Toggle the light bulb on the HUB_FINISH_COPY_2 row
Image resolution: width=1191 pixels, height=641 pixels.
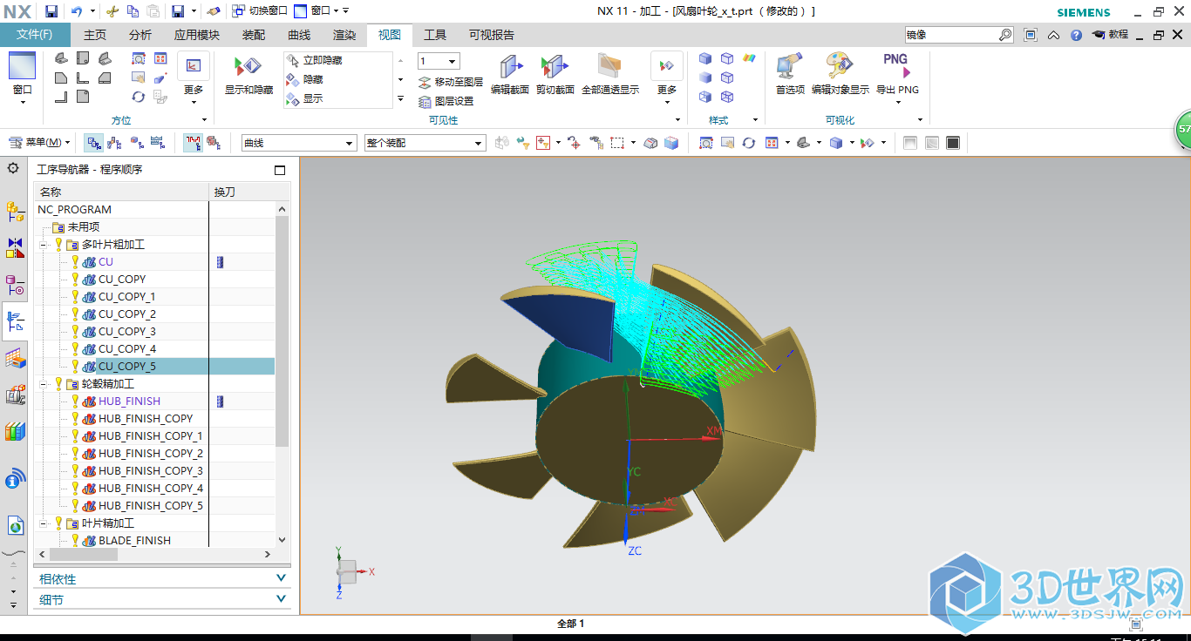[x=75, y=453]
